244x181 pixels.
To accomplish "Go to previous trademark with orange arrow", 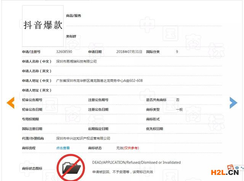I will (x=11, y=103).
